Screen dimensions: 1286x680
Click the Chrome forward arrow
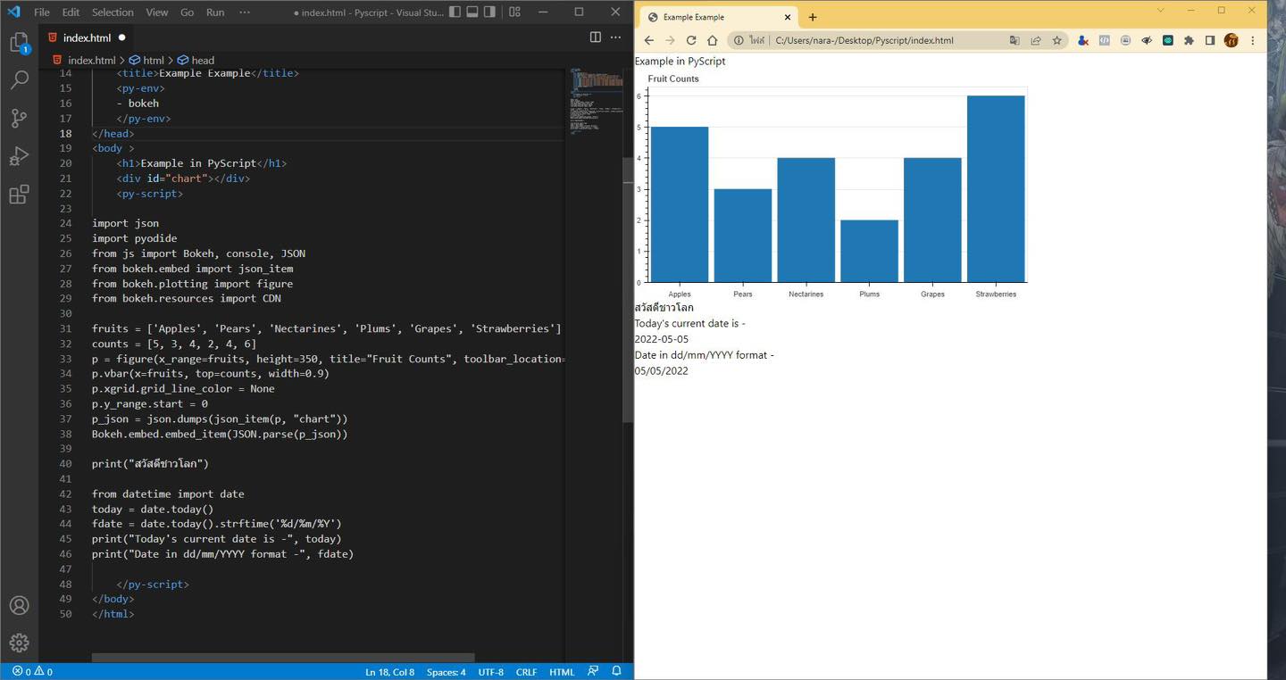click(670, 40)
